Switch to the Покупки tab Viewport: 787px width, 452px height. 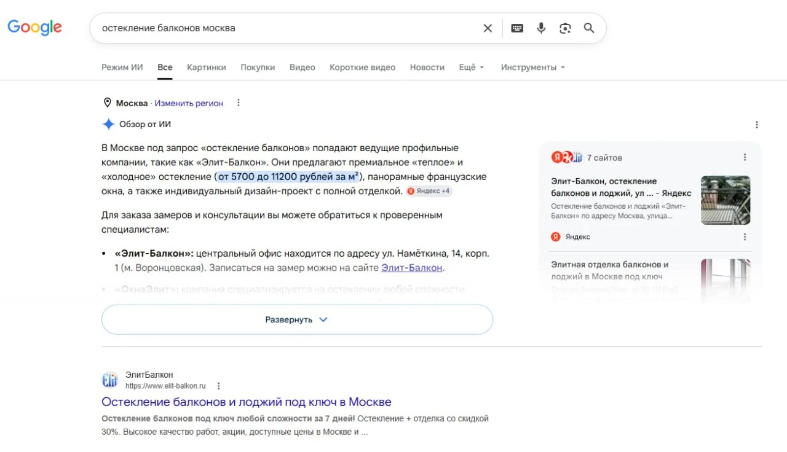click(258, 68)
